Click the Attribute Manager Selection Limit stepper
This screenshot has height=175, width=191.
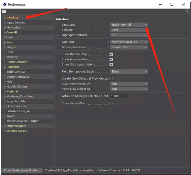tap(128, 96)
